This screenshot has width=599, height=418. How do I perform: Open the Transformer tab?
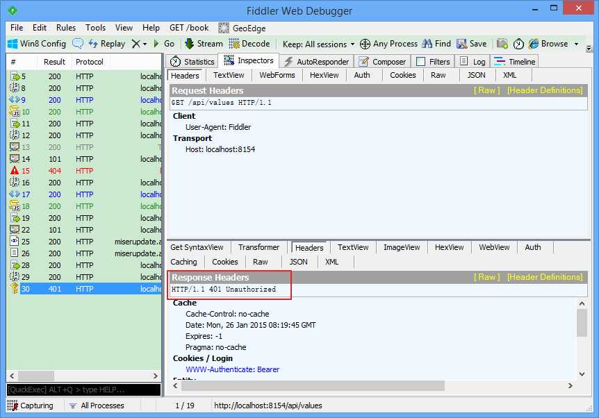[x=259, y=247]
